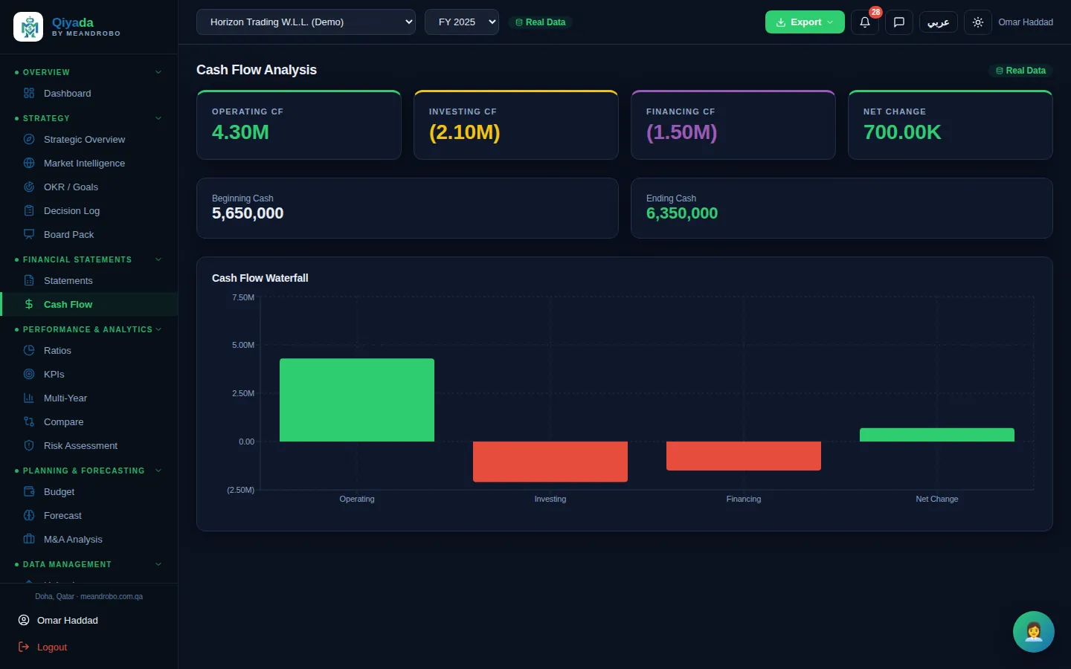
Task: Open the company selector dropdown
Action: point(306,22)
